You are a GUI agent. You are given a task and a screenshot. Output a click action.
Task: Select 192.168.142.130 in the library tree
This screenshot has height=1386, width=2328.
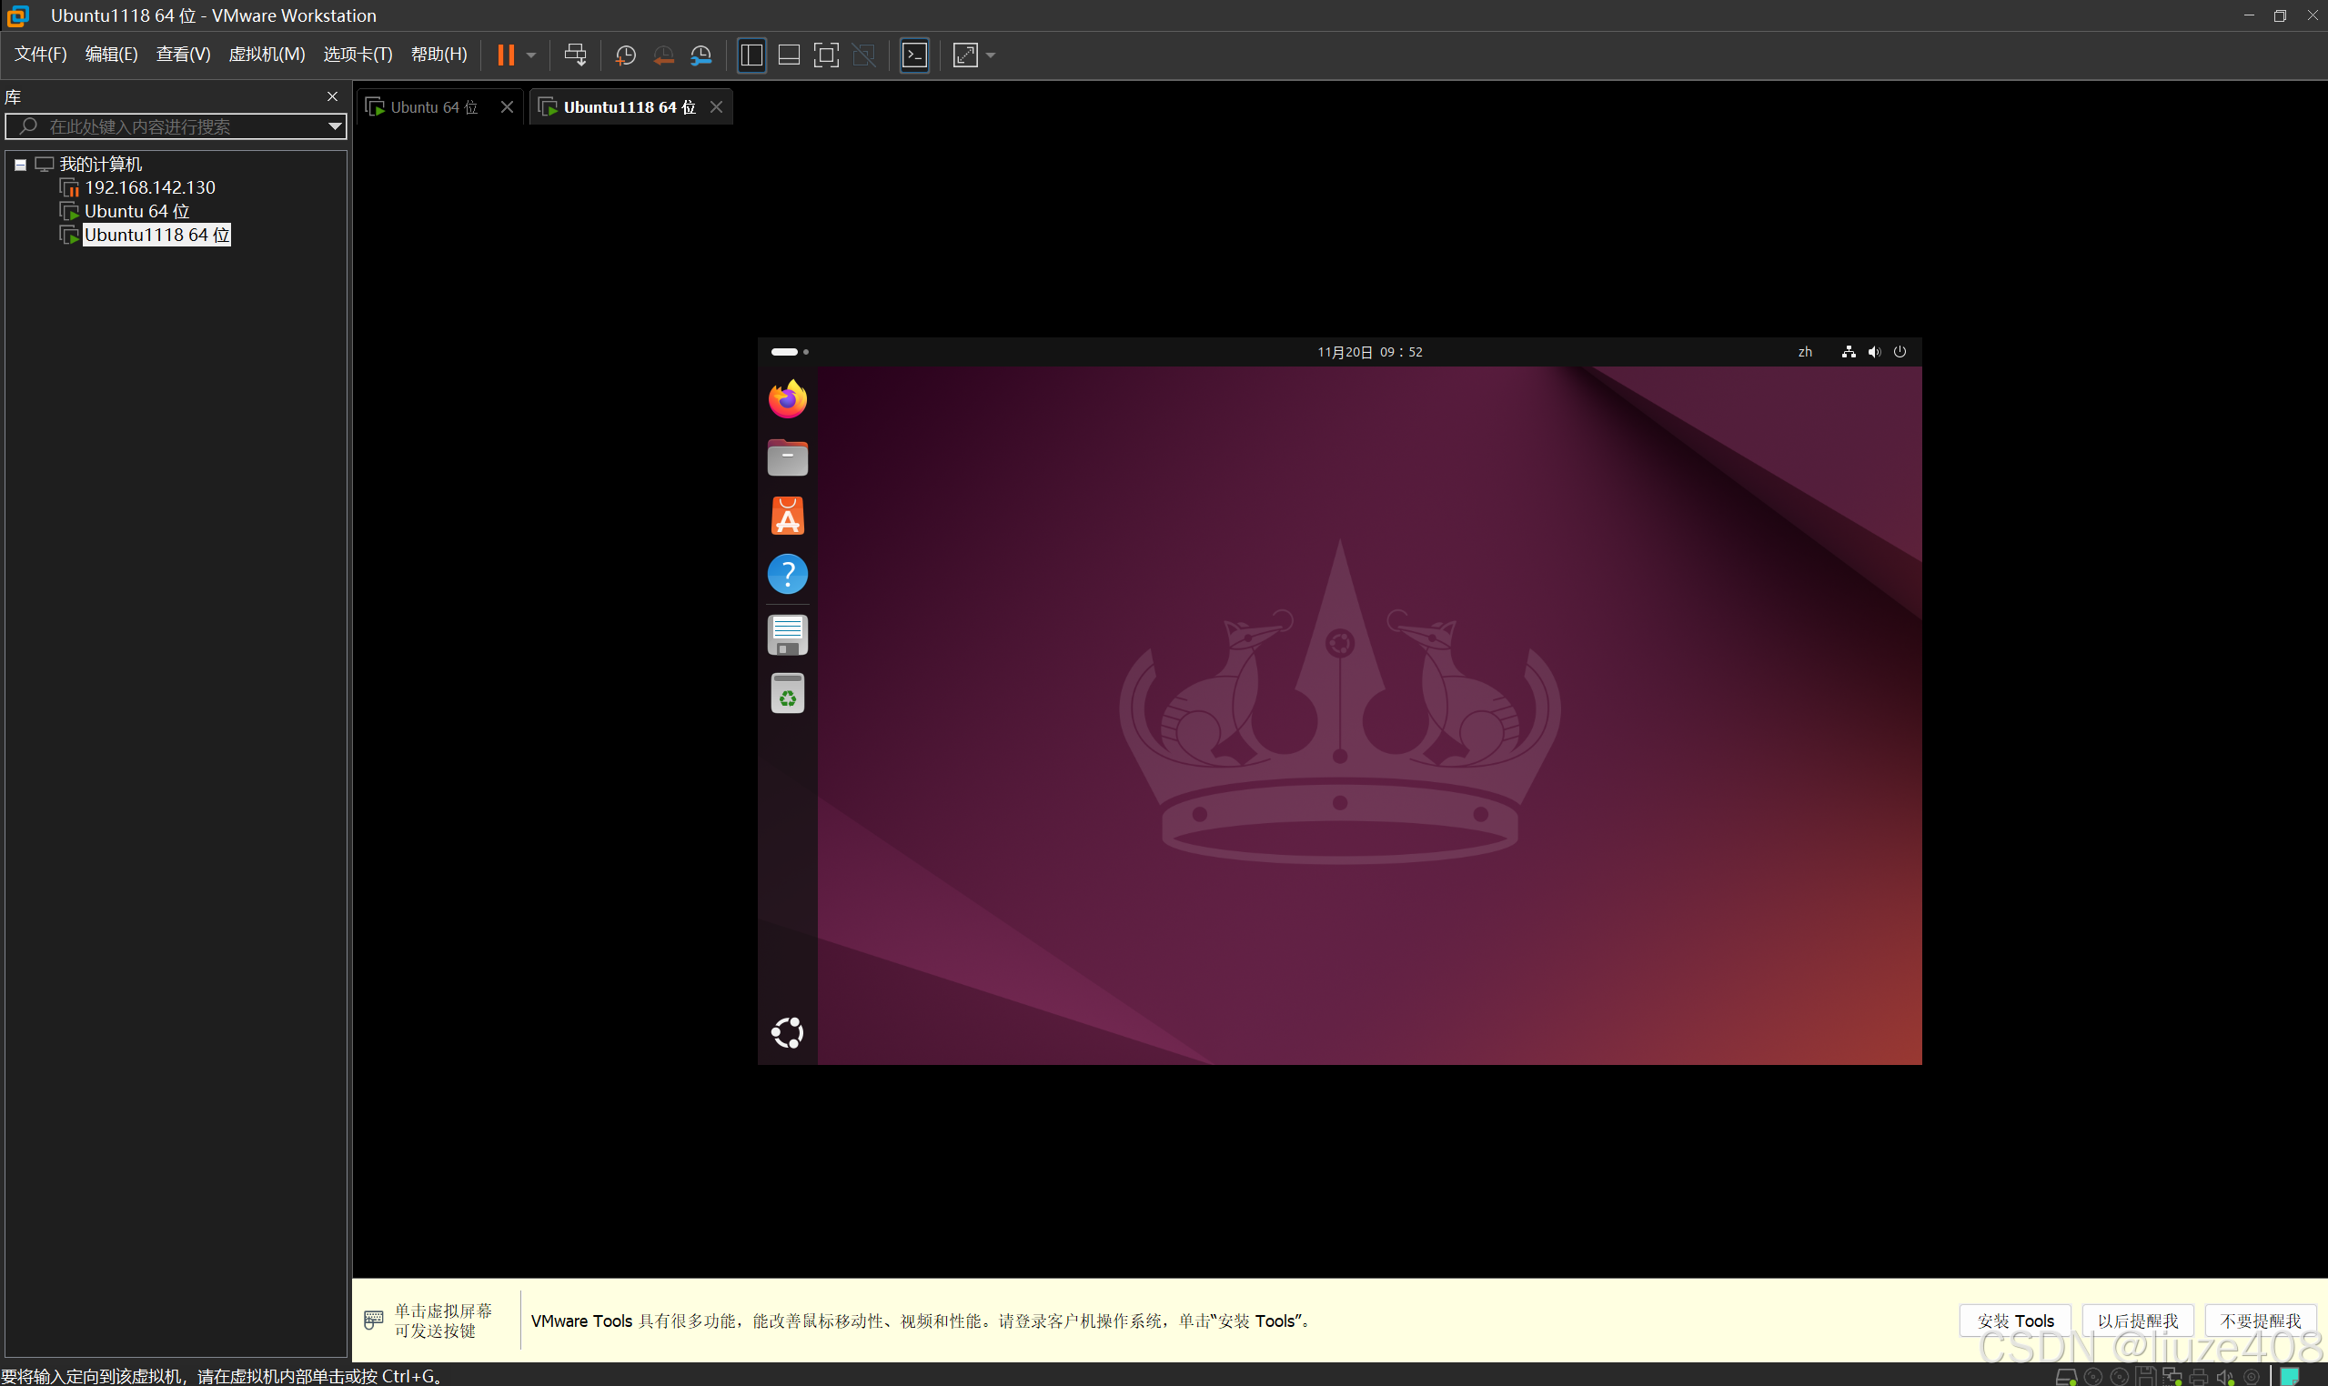click(149, 187)
